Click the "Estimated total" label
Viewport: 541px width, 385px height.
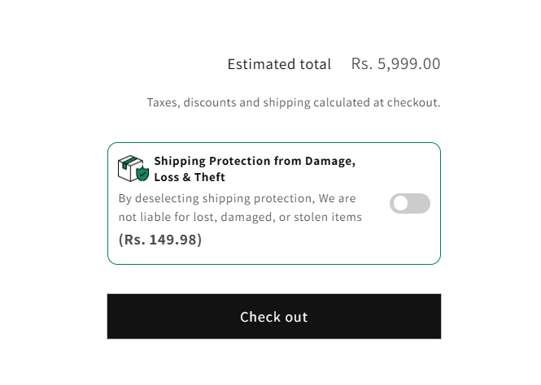279,64
